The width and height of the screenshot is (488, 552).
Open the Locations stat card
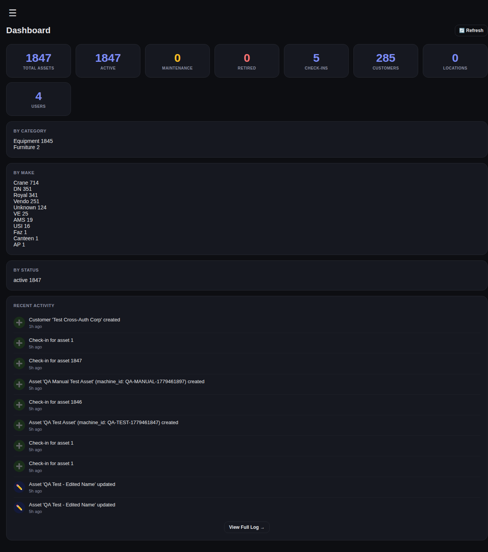(455, 61)
